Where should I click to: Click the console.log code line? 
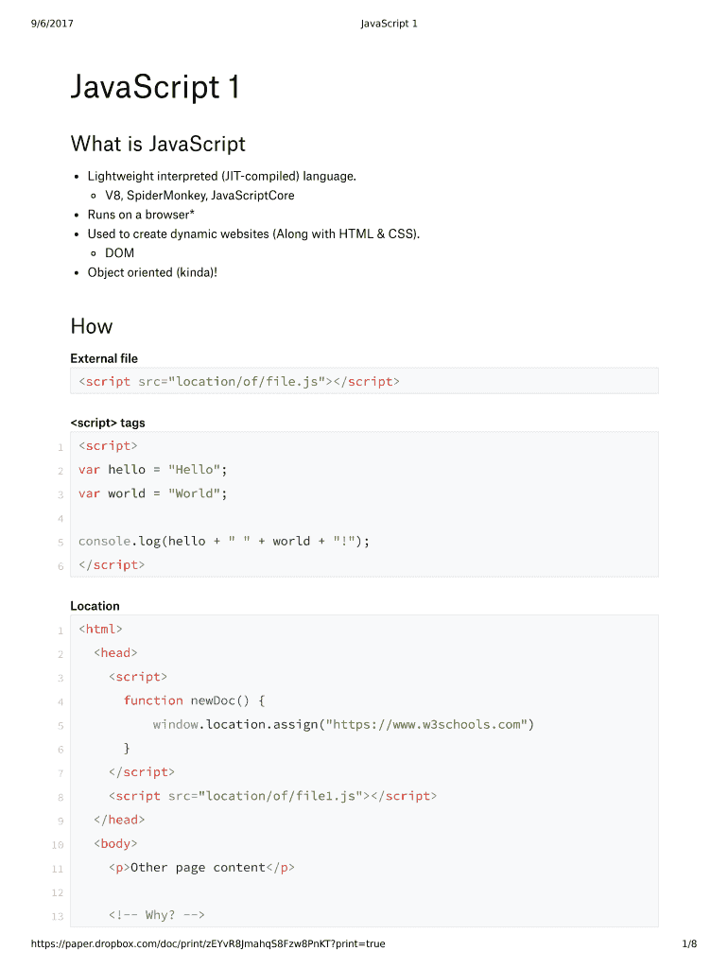point(224,541)
